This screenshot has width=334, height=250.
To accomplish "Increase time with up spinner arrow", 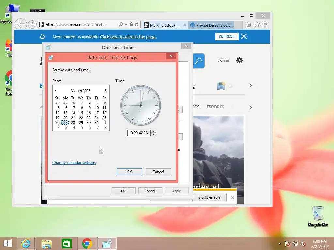I will pyautogui.click(x=153, y=131).
